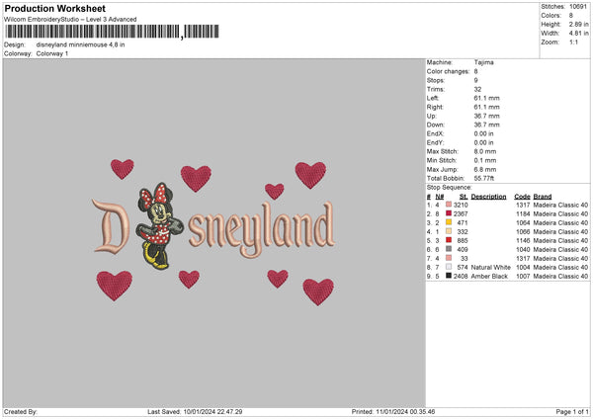Viewport: 593px width, 419px height.
Task: Click the Width value 4.81 in
Action: tap(578, 34)
